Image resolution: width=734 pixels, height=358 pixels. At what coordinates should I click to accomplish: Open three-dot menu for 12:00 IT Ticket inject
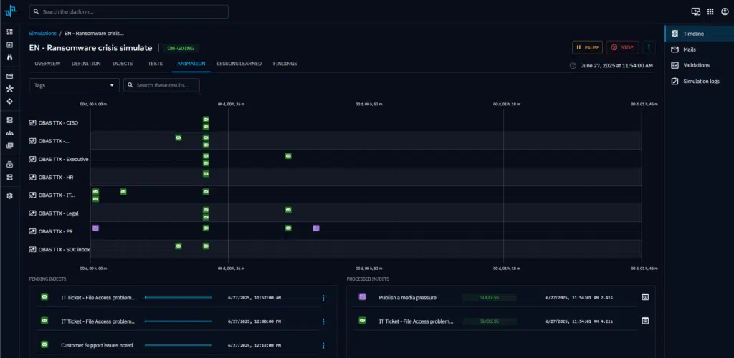tap(323, 321)
